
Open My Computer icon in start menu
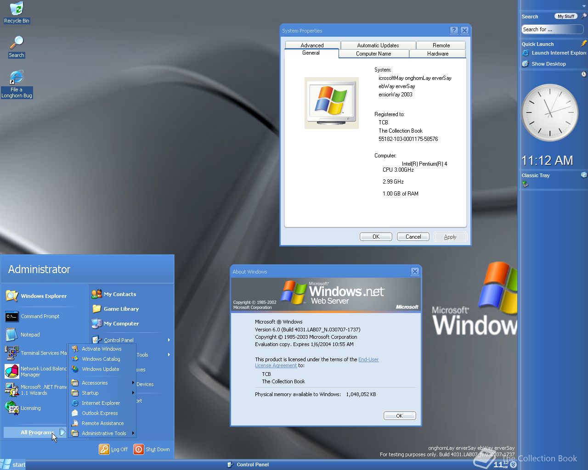96,324
